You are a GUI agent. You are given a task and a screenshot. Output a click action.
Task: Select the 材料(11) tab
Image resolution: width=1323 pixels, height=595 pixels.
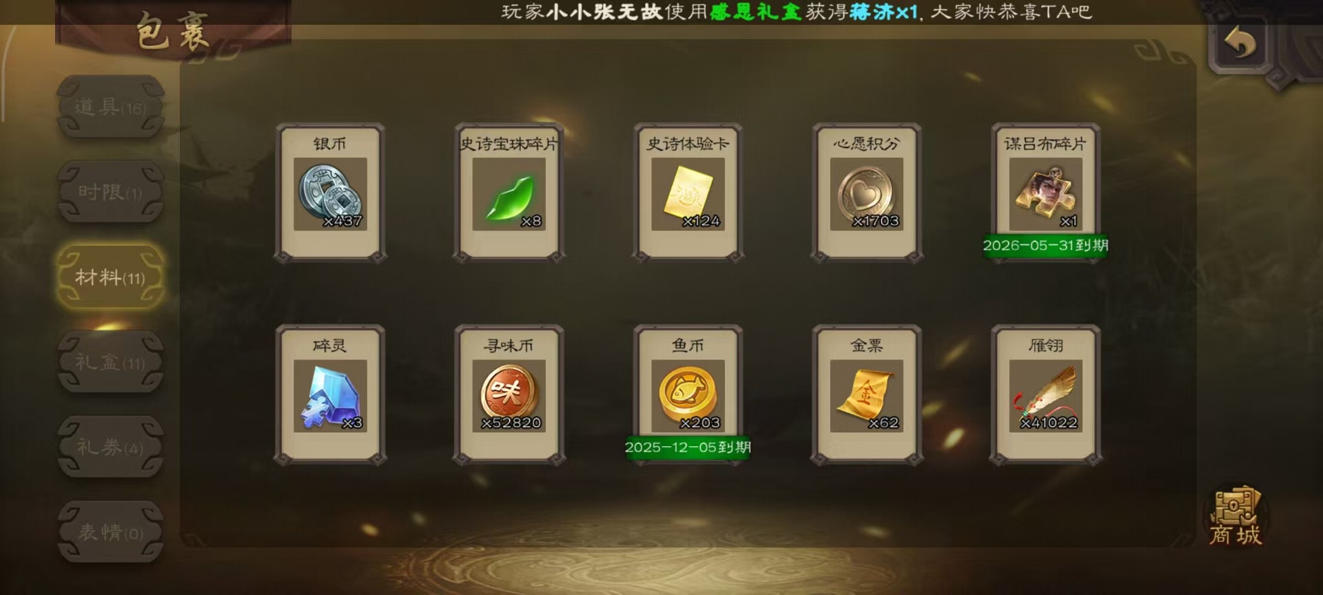110,277
